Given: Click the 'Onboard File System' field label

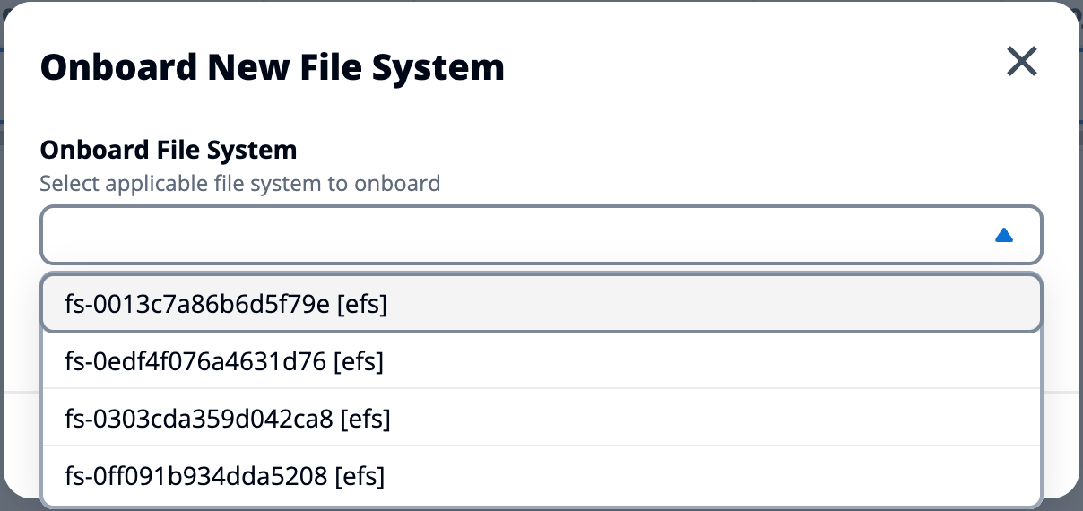Looking at the screenshot, I should 169,150.
